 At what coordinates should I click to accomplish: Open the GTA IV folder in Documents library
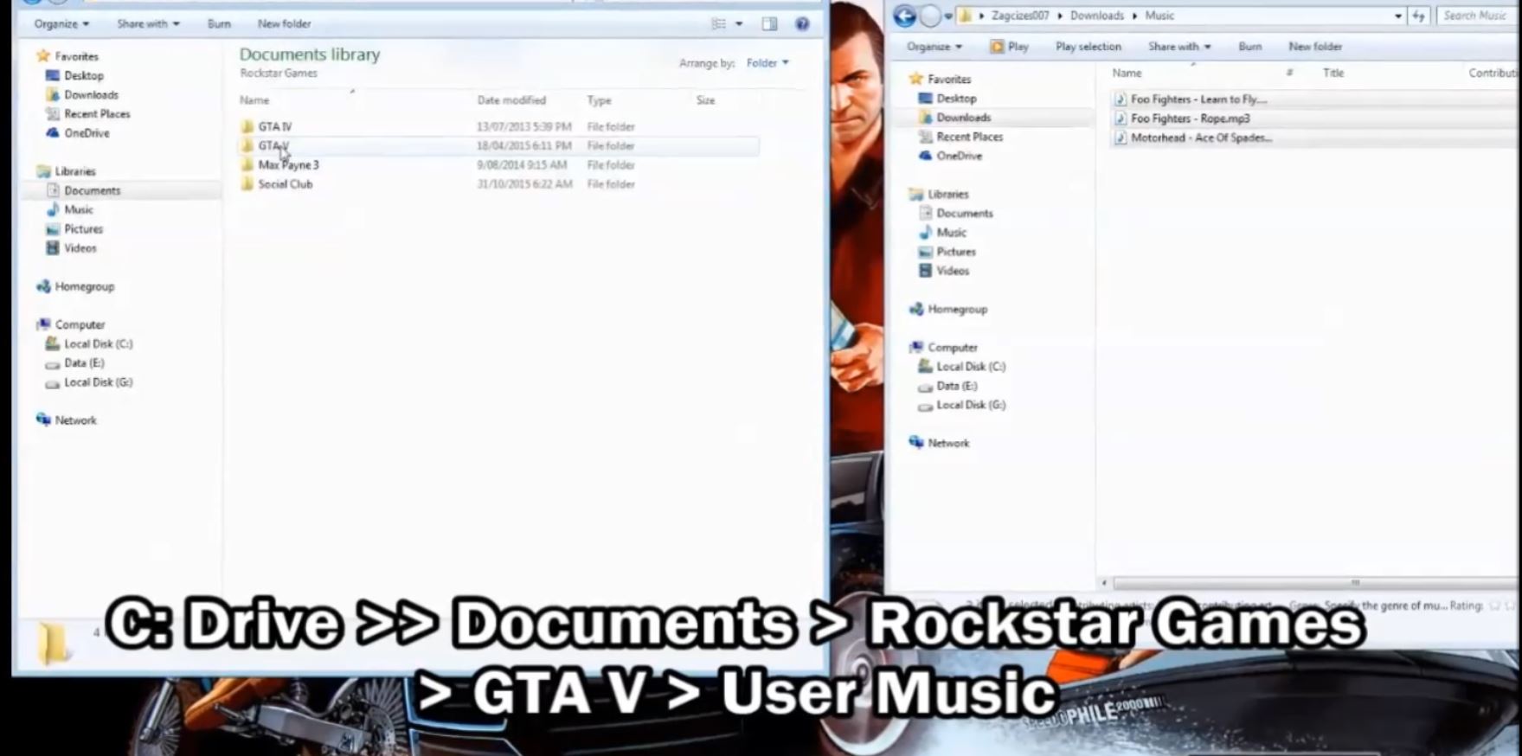(274, 126)
